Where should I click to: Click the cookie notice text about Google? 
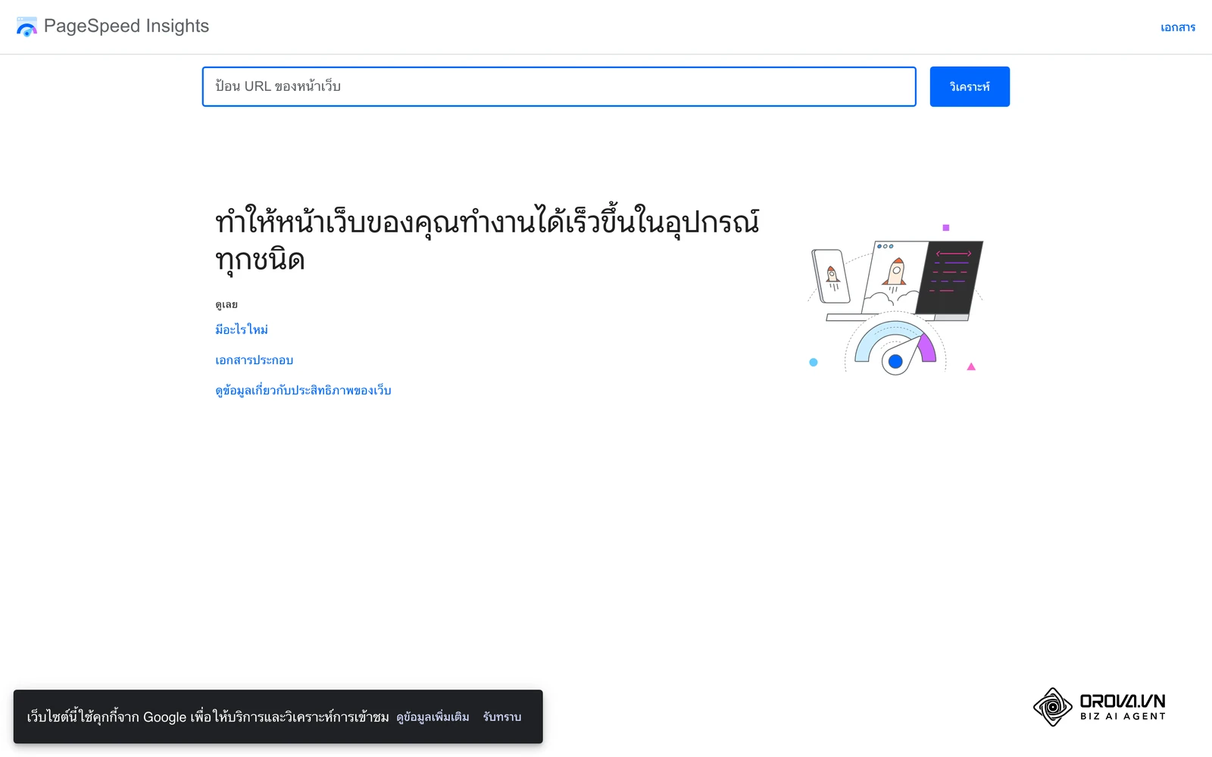point(208,717)
